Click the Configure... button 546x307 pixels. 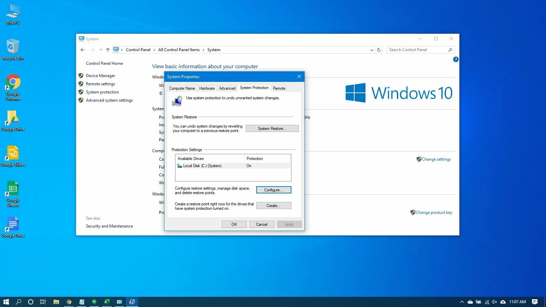click(274, 190)
